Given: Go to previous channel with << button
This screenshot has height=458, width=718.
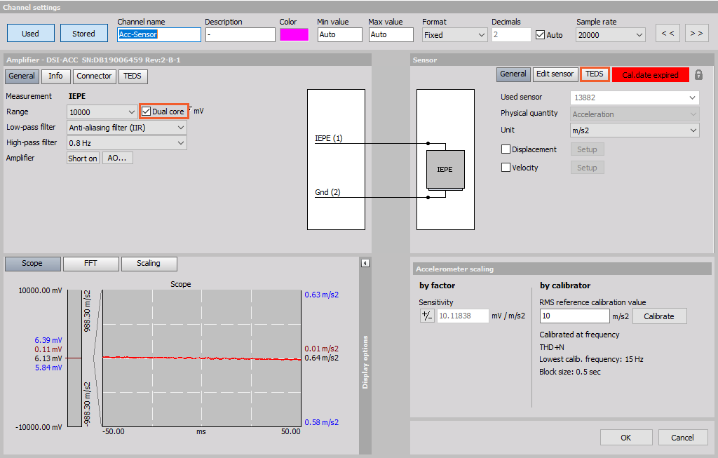Looking at the screenshot, I should point(668,34).
